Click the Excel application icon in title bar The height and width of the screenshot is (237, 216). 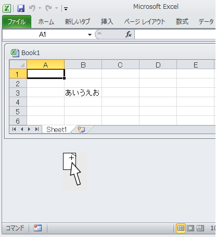pos(7,8)
